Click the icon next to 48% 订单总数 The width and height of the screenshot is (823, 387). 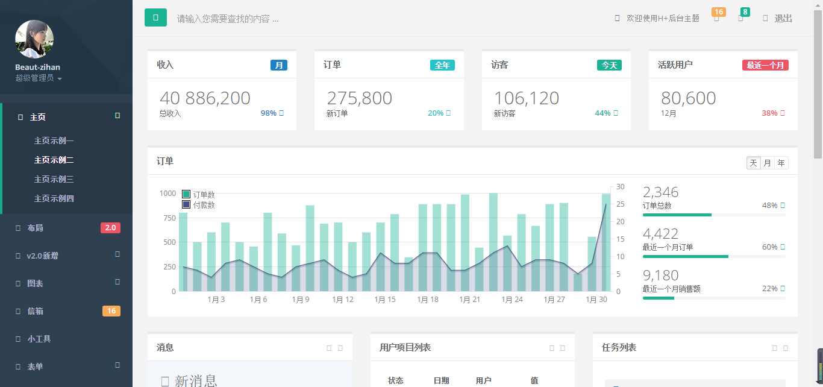(783, 206)
